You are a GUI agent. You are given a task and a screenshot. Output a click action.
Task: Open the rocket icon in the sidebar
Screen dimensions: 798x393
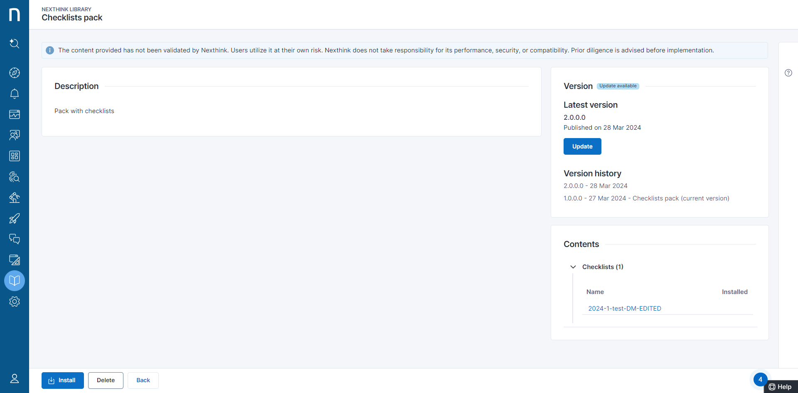point(15,218)
